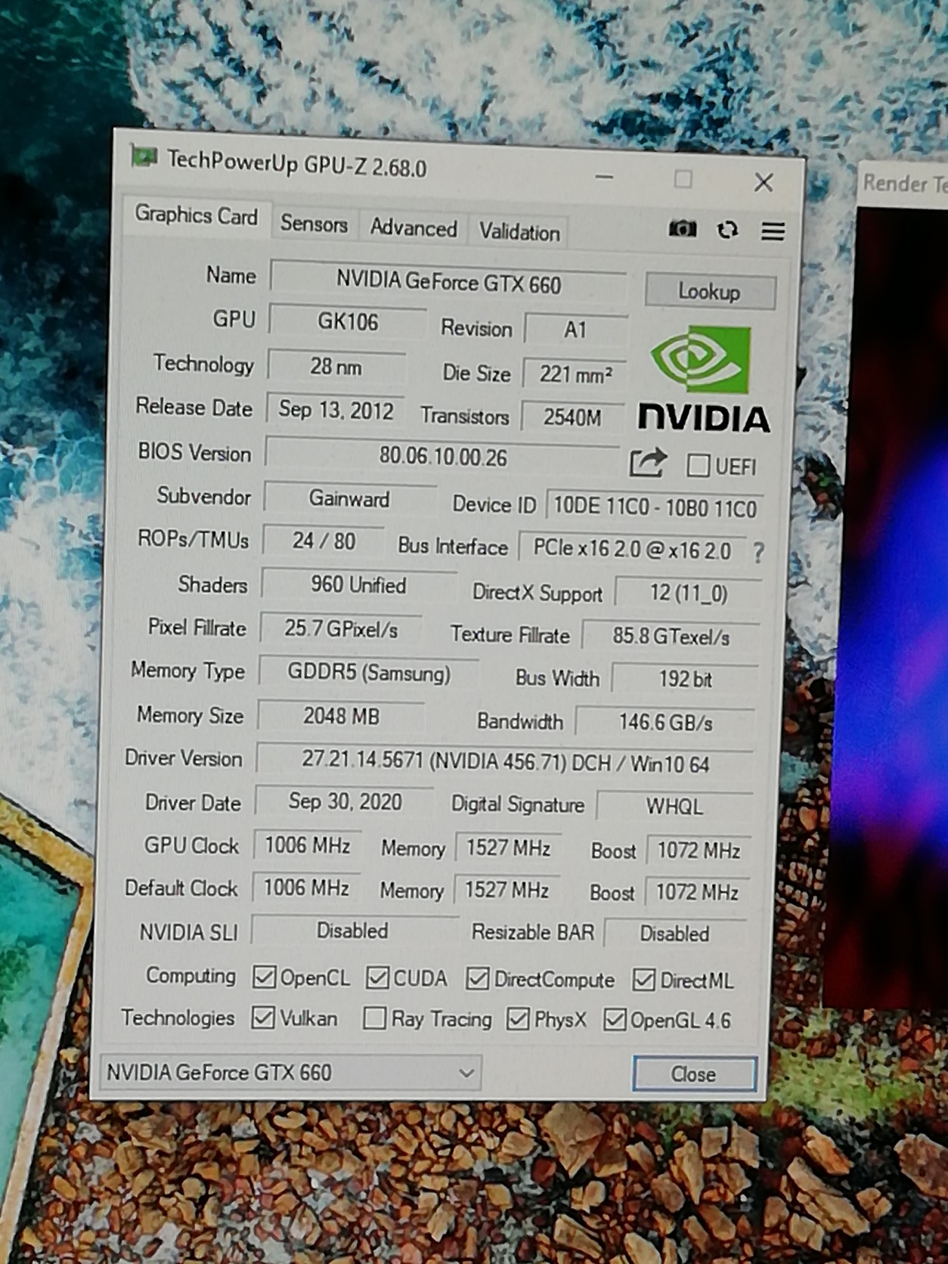This screenshot has width=948, height=1264.
Task: Toggle the PhysX checkbox
Action: coord(518,1019)
